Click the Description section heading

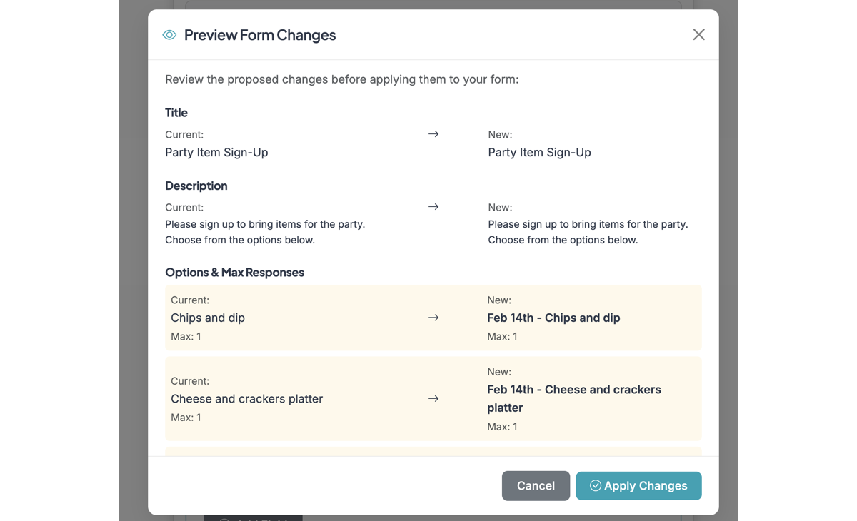pyautogui.click(x=196, y=186)
